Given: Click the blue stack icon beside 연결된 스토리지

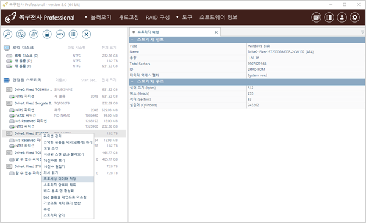Looking at the screenshot, I should (x=7, y=80).
